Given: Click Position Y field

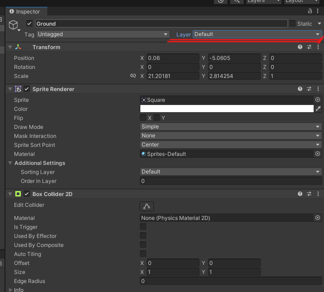Looking at the screenshot, I should (x=234, y=58).
